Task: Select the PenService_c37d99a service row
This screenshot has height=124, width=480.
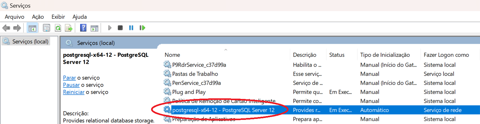Action: [321, 83]
